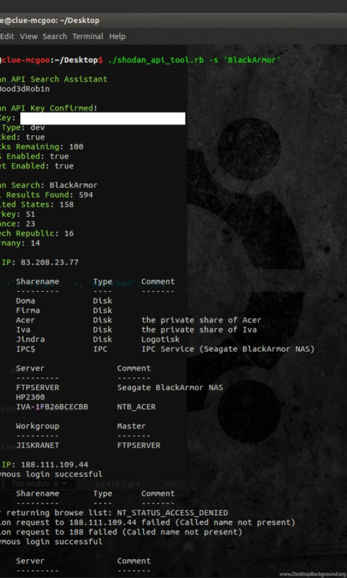Click the 'Enabled: true' line below Remaining
This screenshot has width=347, height=578.
click(38, 156)
